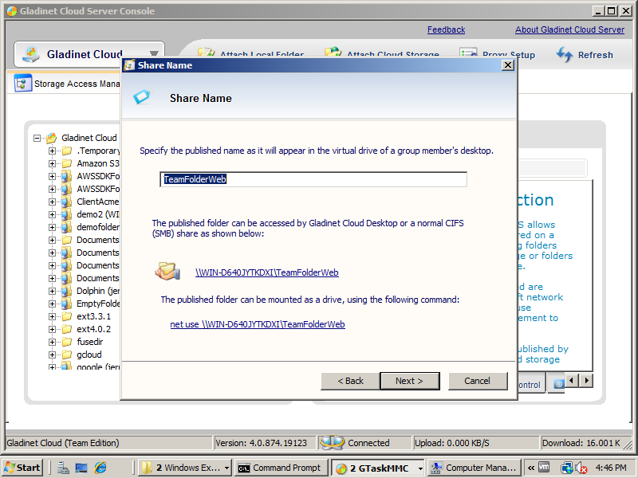This screenshot has height=478, width=638.
Task: Click the VM tools tray icon
Action: [544, 468]
